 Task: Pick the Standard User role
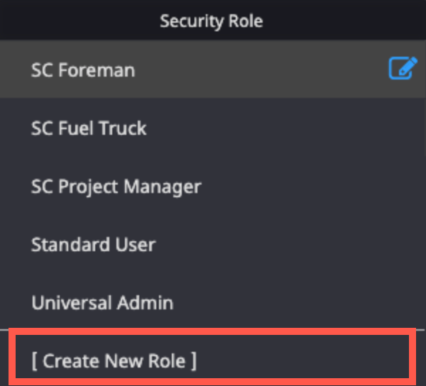click(212, 244)
